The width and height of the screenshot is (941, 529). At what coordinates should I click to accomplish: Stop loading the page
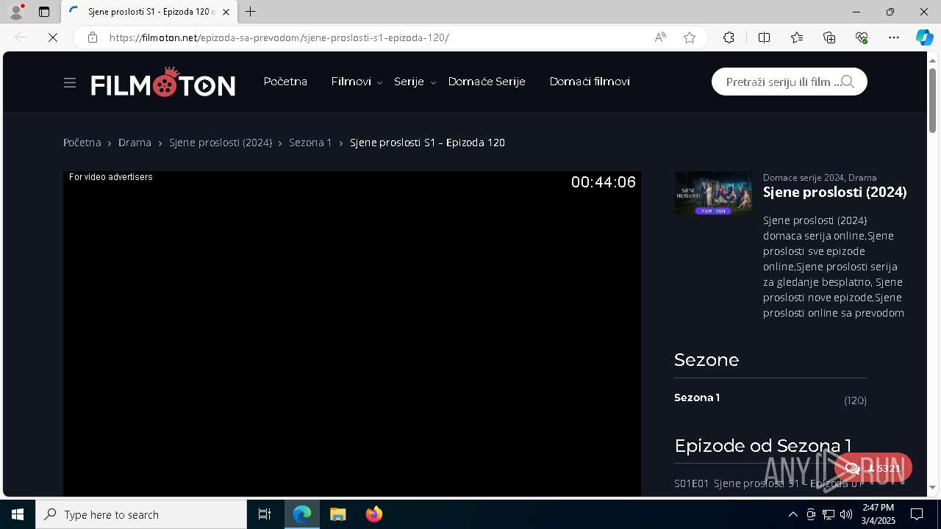(53, 37)
